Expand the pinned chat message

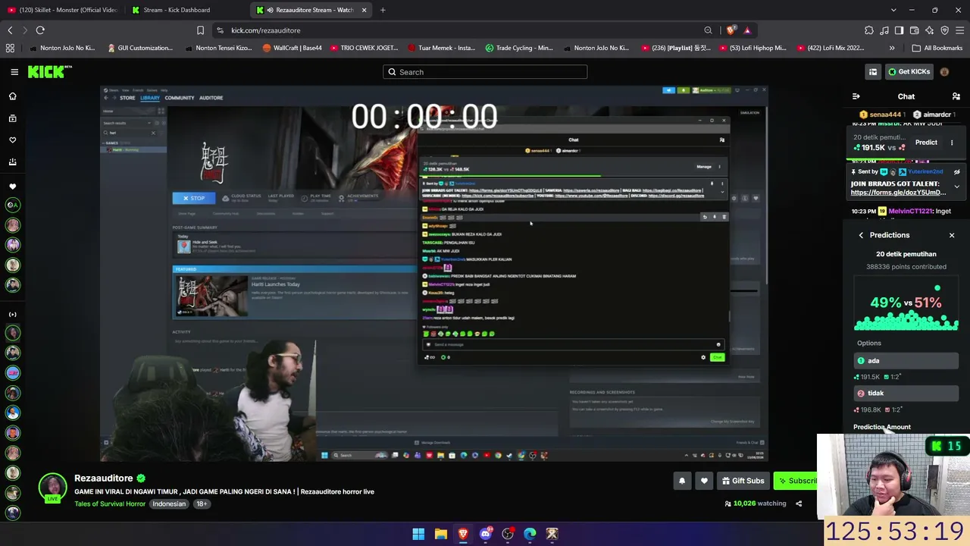(956, 187)
